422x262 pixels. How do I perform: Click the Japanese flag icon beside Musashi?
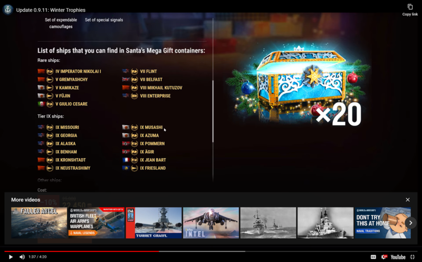[126, 127]
